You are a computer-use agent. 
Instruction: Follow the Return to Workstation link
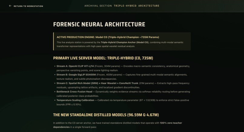(x=28, y=6)
